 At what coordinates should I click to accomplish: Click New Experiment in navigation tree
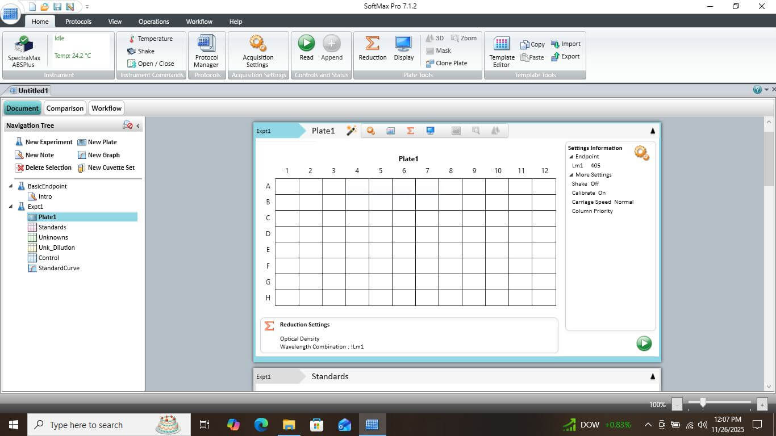[x=44, y=142]
